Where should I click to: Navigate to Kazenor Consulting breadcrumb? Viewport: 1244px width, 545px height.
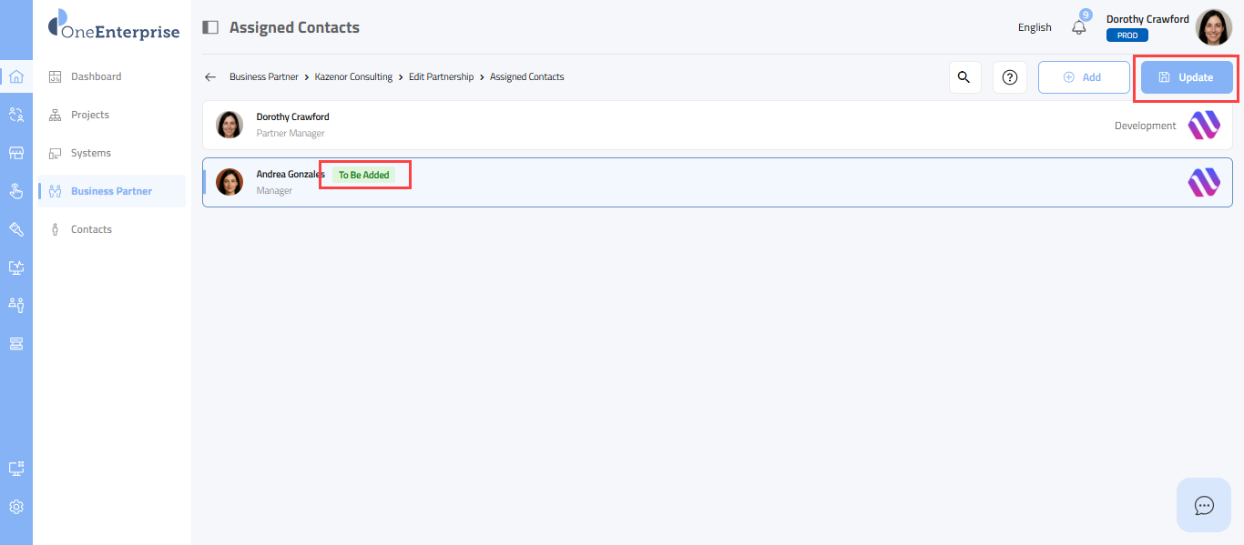click(353, 77)
